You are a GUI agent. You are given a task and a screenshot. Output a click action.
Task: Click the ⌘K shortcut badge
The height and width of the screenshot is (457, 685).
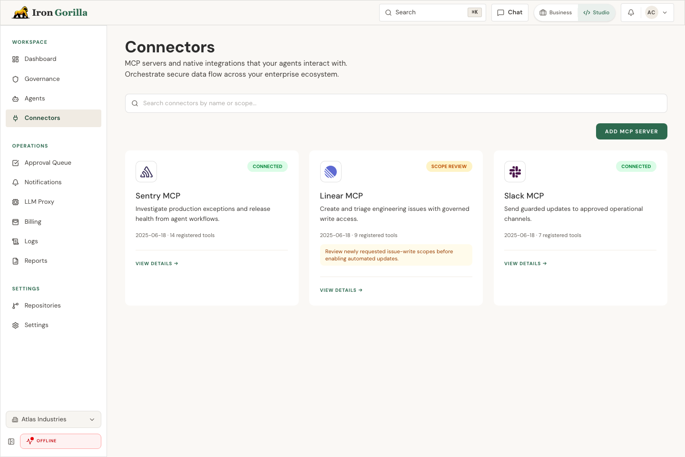[475, 12]
